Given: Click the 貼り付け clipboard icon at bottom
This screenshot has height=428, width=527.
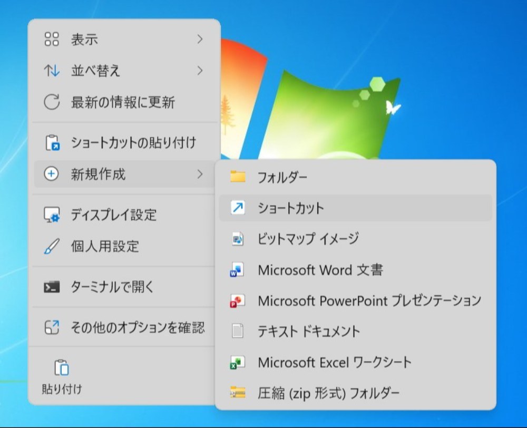Looking at the screenshot, I should (62, 367).
